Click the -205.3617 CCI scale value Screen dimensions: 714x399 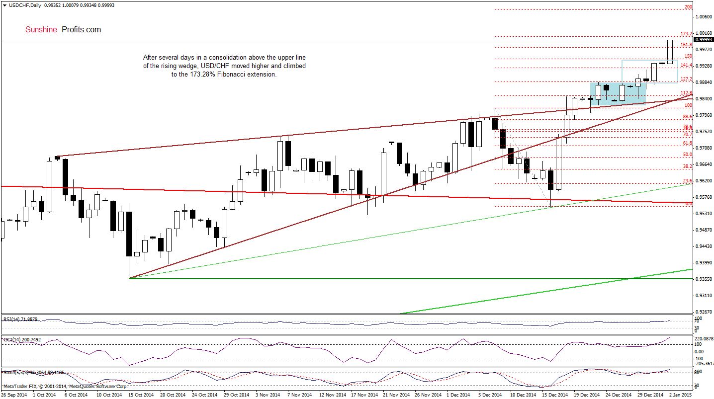tap(704, 363)
